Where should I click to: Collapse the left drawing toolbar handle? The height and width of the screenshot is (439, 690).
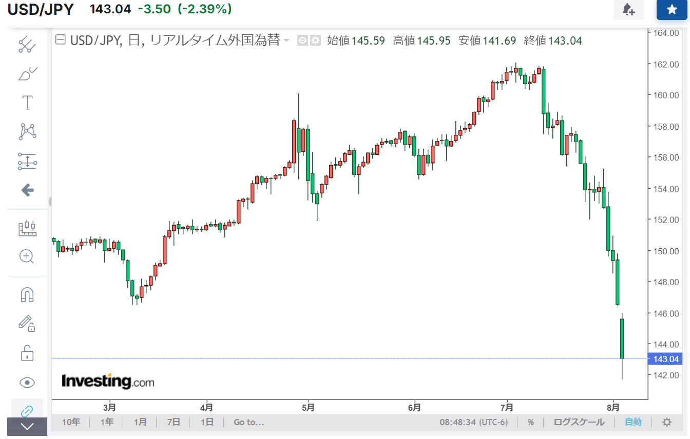tap(50, 202)
